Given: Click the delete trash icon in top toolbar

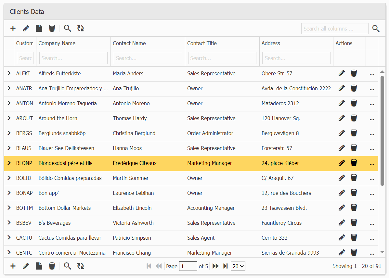Looking at the screenshot, I should coord(52,29).
